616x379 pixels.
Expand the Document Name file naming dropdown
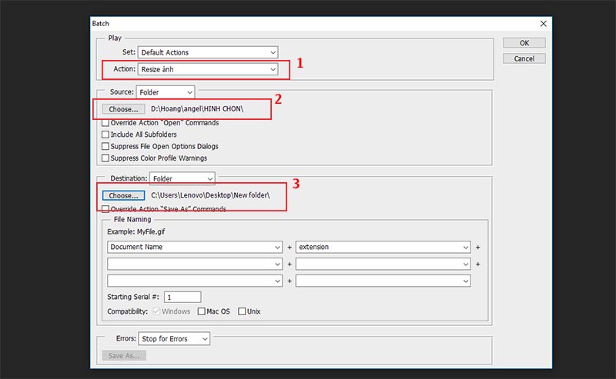[x=196, y=248]
